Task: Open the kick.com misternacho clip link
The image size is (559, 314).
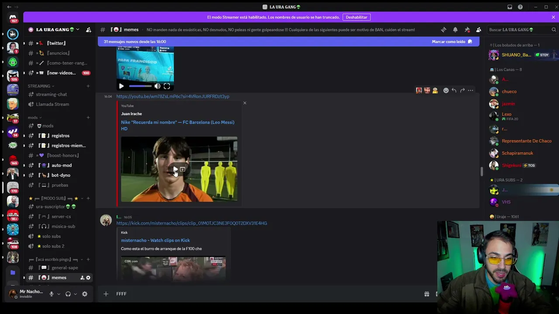Action: [192, 223]
